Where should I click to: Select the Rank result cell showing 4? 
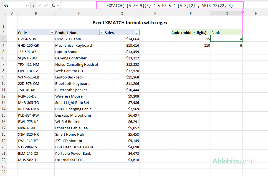[226, 39]
